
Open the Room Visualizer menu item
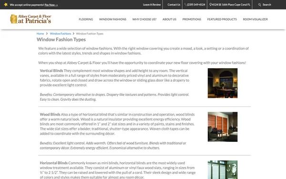tap(255, 20)
